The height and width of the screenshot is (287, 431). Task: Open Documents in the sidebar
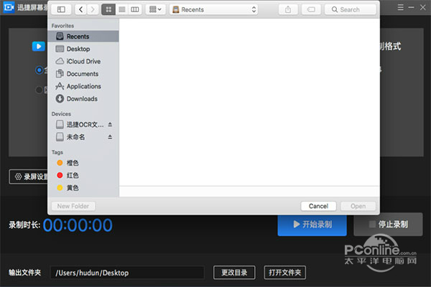click(x=83, y=74)
